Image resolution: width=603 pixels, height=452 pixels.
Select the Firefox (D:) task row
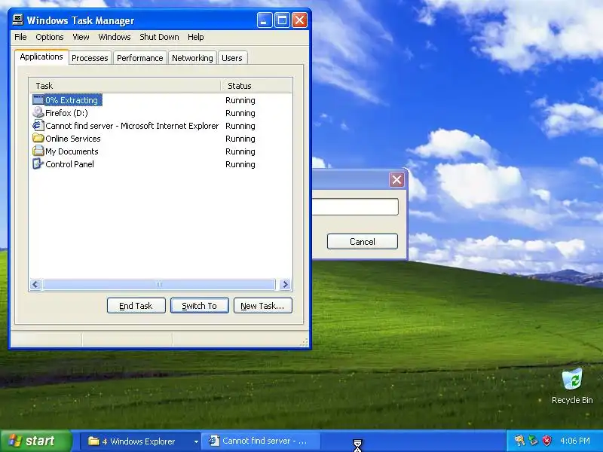[x=161, y=113]
